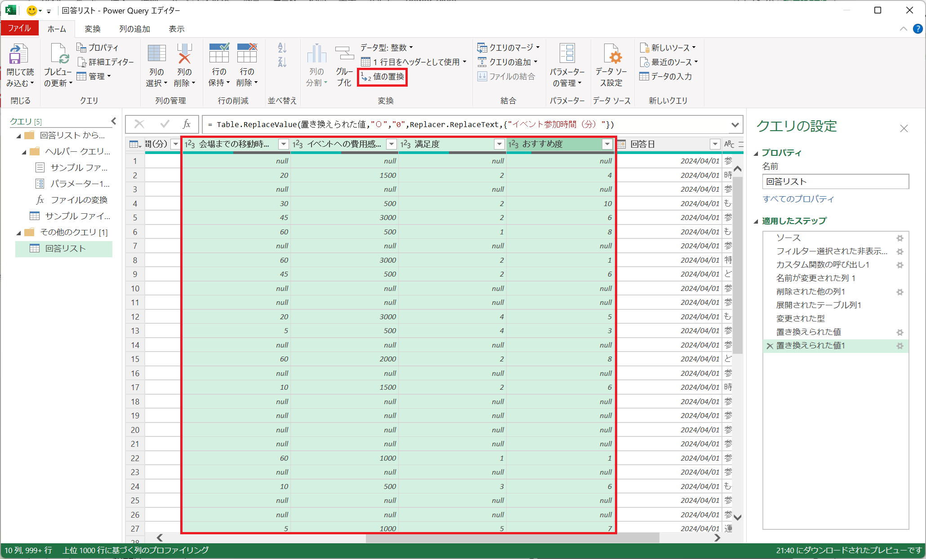Image resolution: width=926 pixels, height=559 pixels.
Task: Select 変更された型 applied step
Action: [801, 319]
